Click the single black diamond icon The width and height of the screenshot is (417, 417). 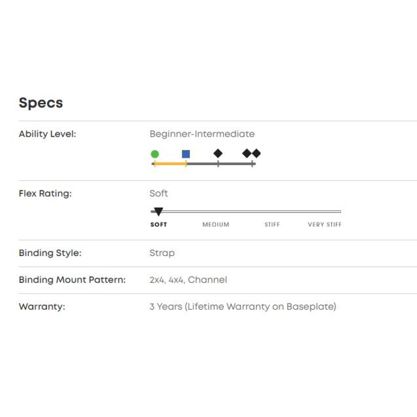click(218, 153)
